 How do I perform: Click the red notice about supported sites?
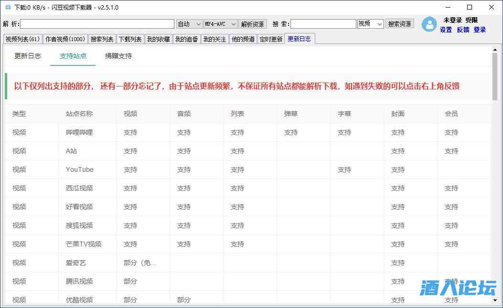pyautogui.click(x=237, y=86)
